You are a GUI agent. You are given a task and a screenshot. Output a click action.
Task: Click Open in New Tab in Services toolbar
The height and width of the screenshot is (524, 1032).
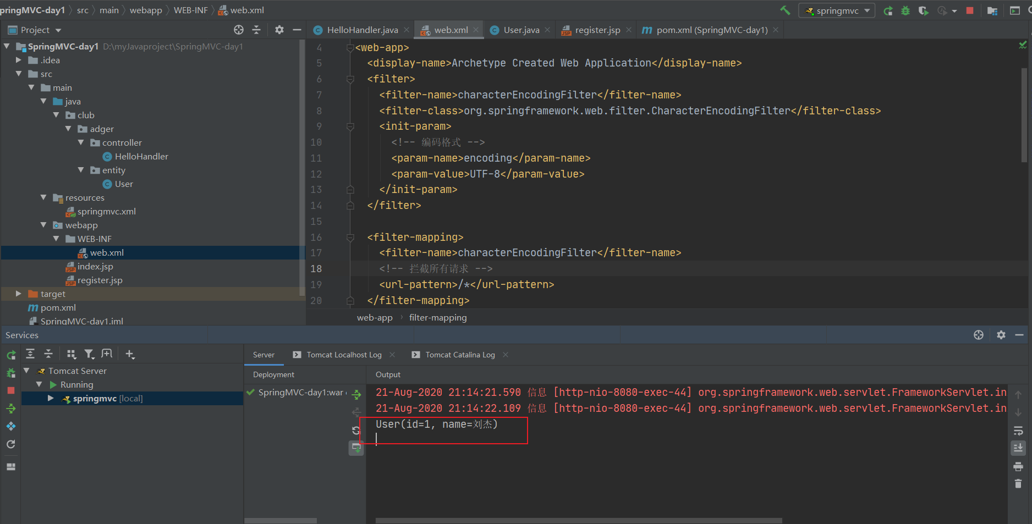pos(107,354)
